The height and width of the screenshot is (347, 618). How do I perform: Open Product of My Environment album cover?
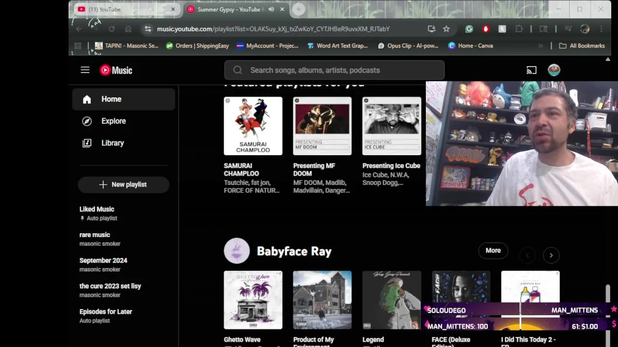pos(322,300)
